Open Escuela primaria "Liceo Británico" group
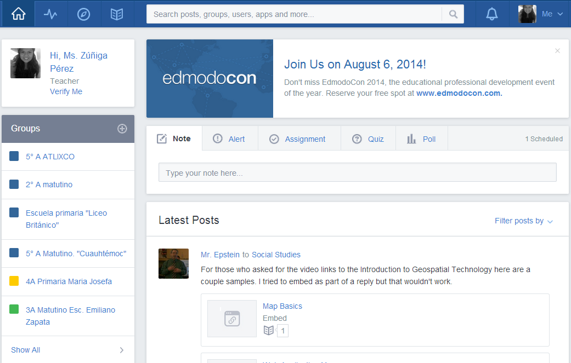This screenshot has width=571, height=363. (x=66, y=219)
